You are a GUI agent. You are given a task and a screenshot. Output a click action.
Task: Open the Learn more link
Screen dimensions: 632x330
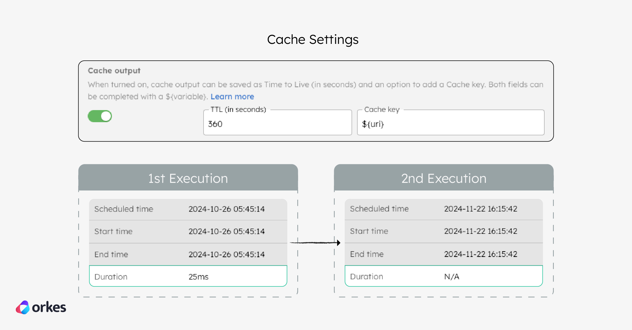[232, 96]
